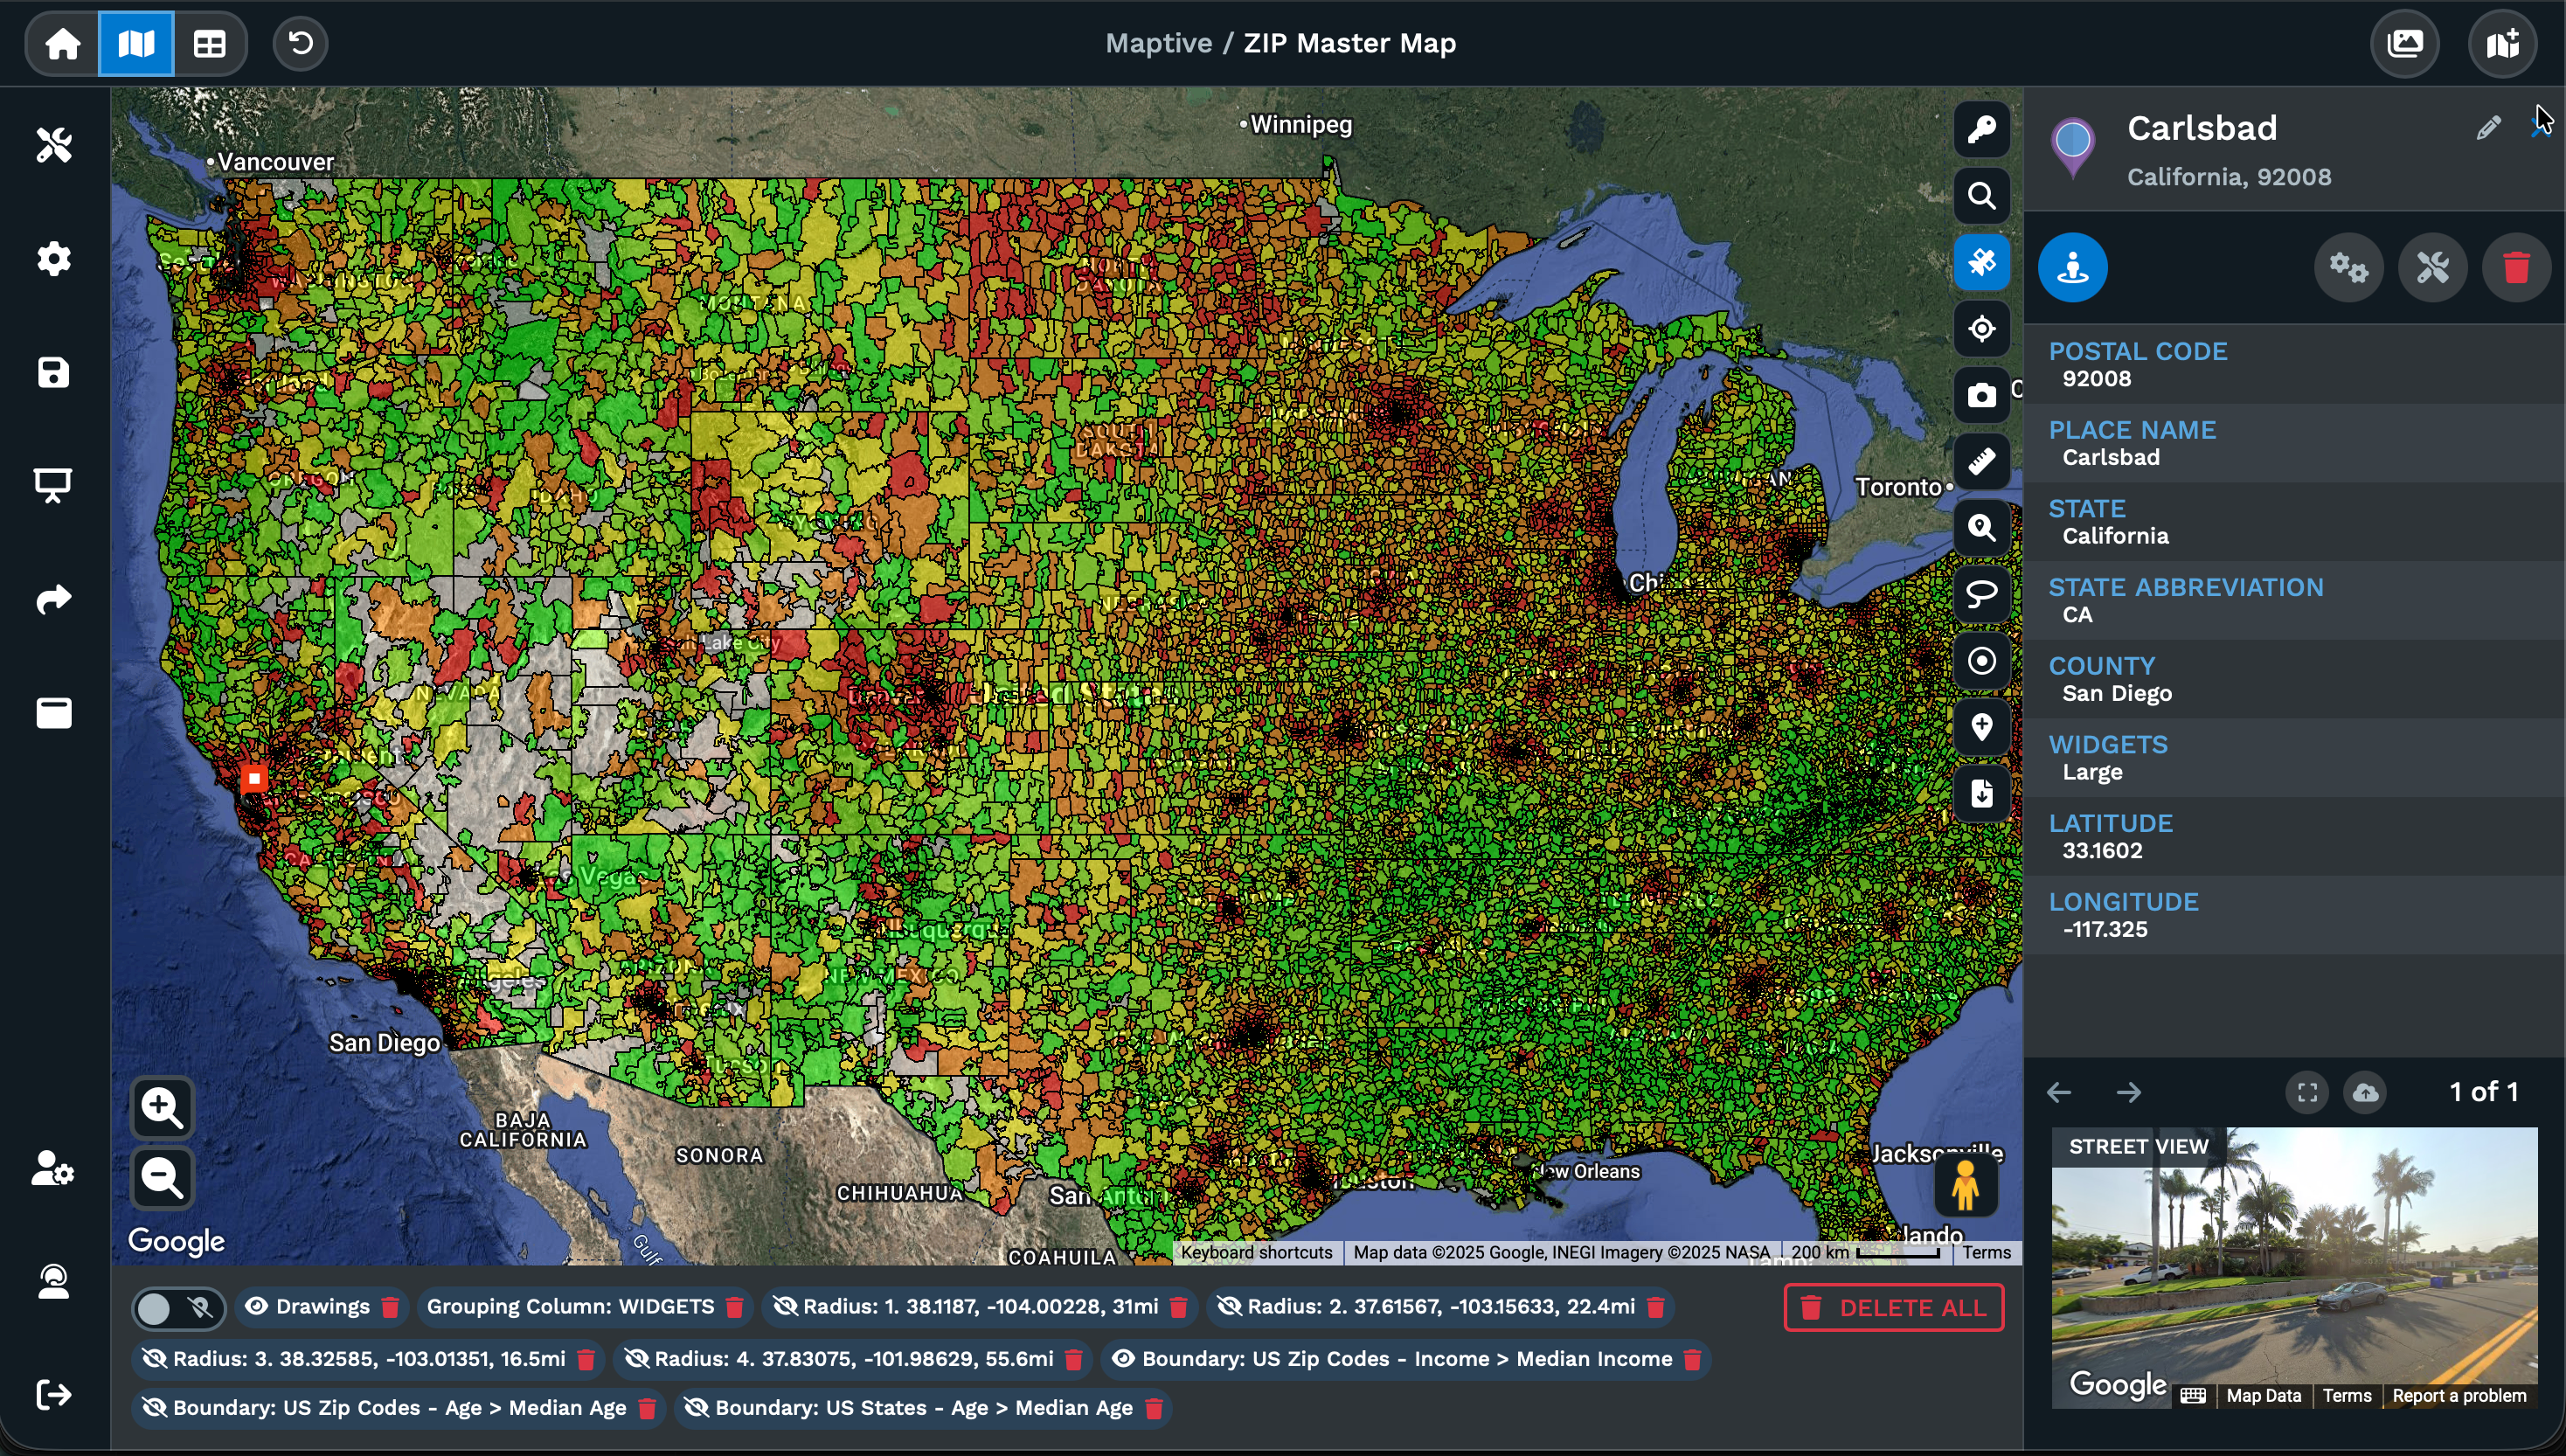
Task: Click the download data icon on map toolbar
Action: 1984,793
